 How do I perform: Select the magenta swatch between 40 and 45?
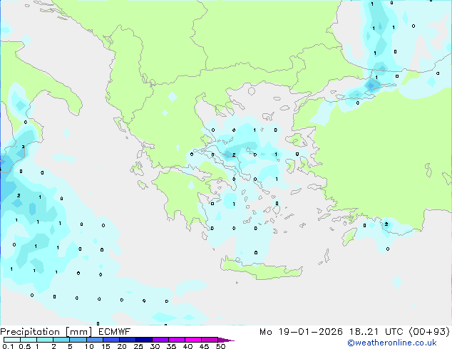click(x=193, y=340)
